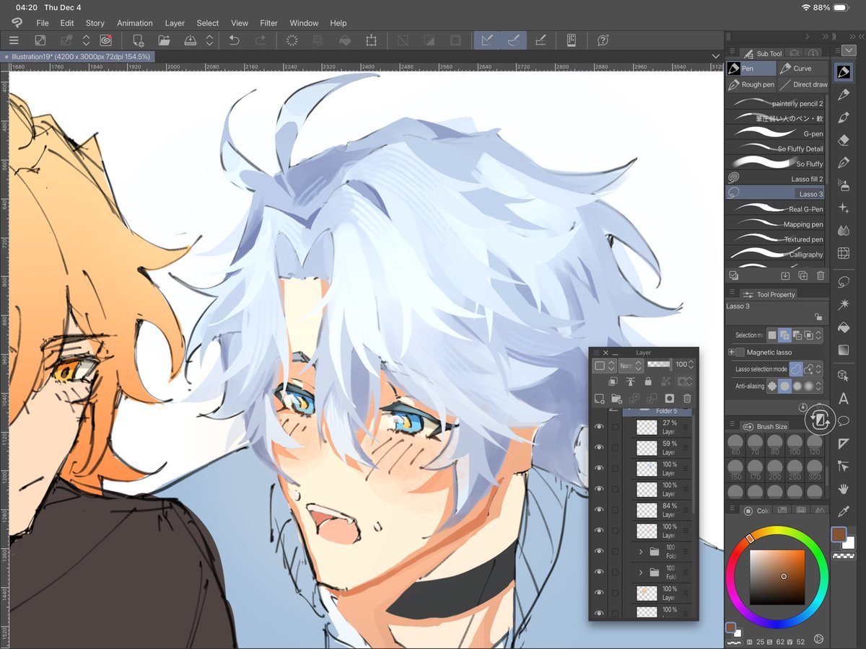Open the Layer menu

(175, 23)
